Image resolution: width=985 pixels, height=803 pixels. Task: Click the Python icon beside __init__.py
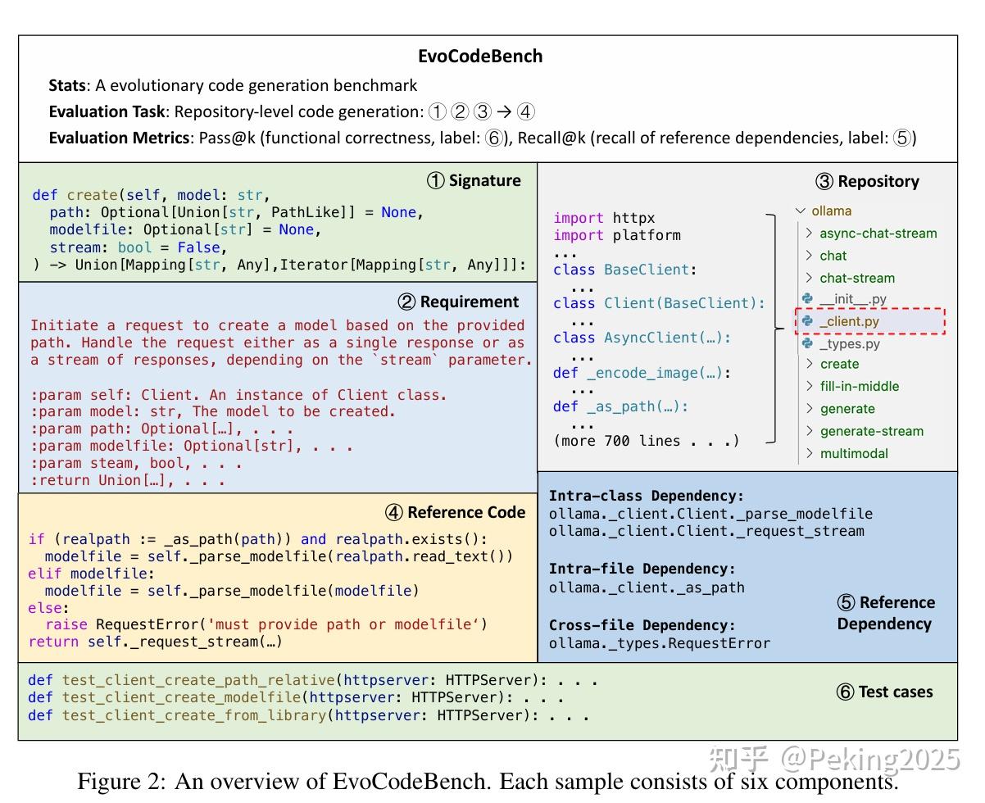click(807, 300)
